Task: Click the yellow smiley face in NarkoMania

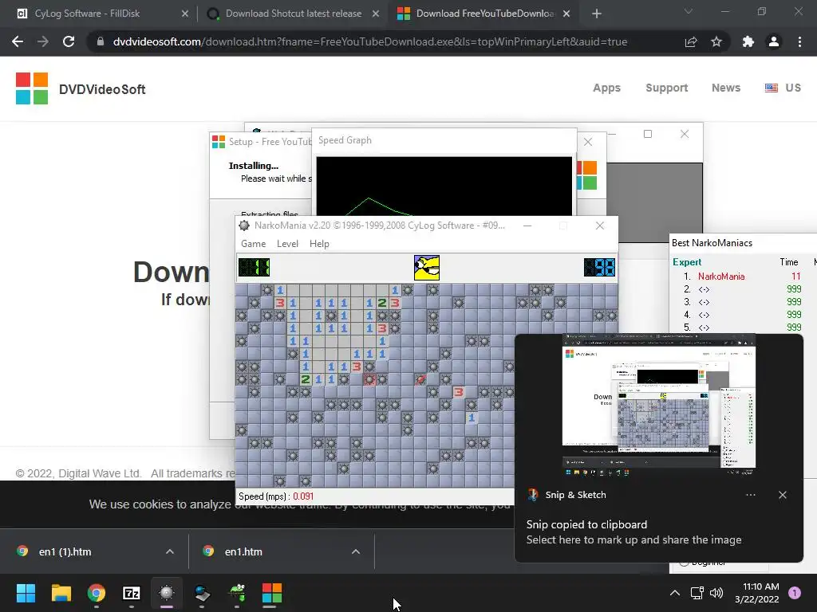Action: pos(427,268)
